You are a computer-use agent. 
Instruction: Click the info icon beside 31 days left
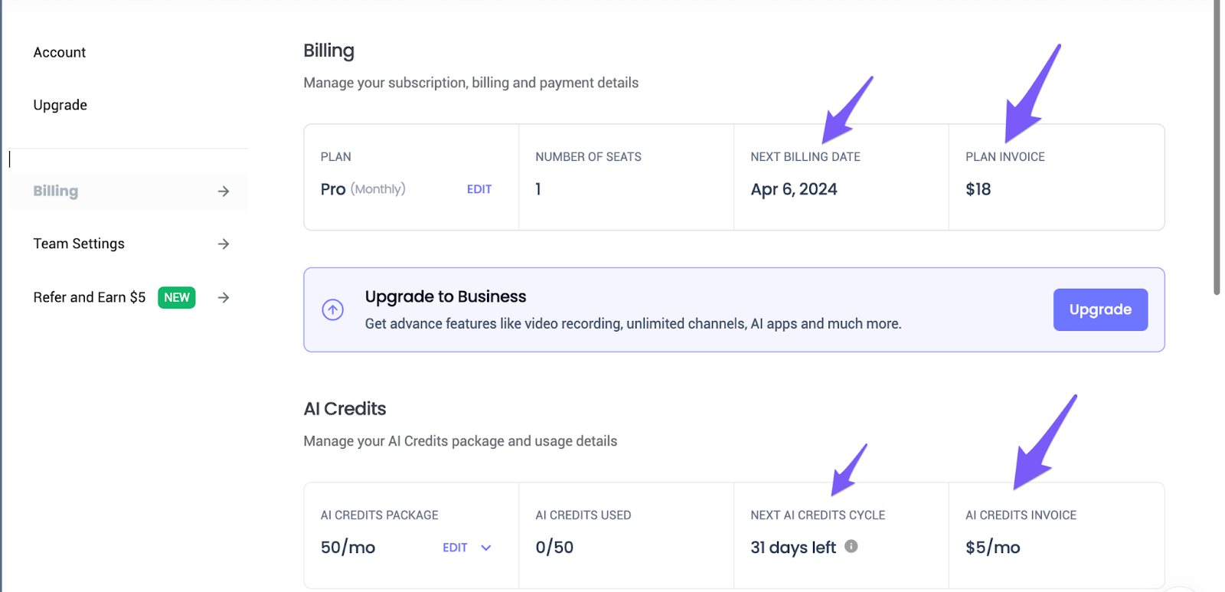tap(851, 547)
